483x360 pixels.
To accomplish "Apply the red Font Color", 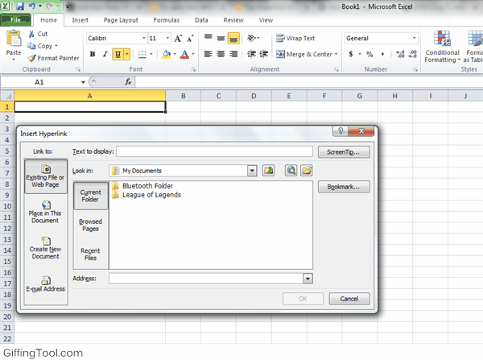I will (x=185, y=54).
